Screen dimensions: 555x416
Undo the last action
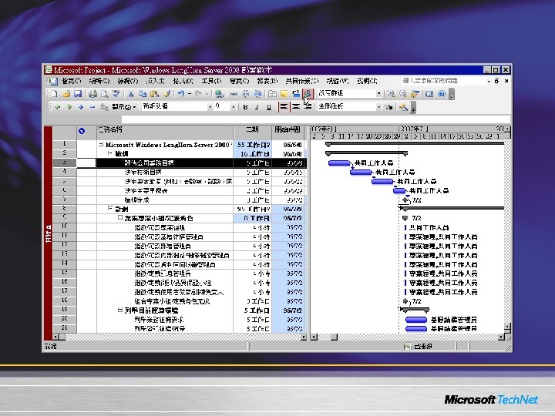[181, 94]
